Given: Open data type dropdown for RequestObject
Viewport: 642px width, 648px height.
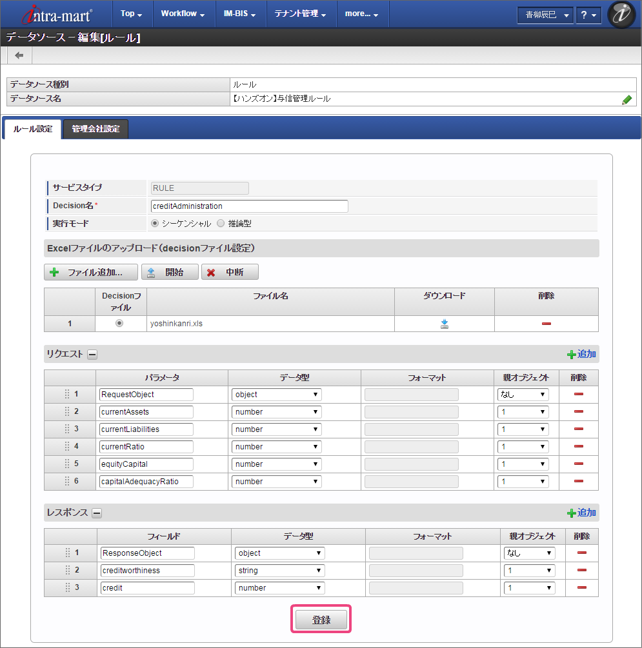Looking at the screenshot, I should pyautogui.click(x=276, y=394).
